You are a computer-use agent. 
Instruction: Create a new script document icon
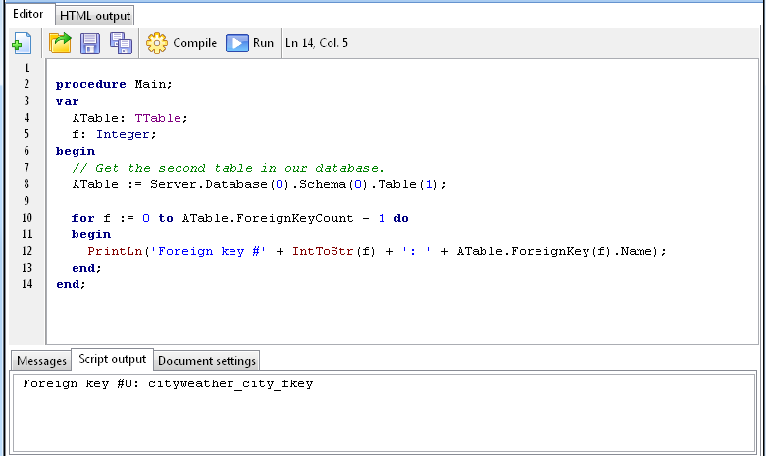point(22,43)
